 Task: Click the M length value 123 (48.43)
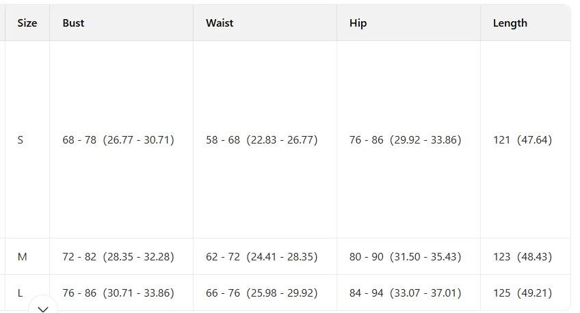(523, 257)
